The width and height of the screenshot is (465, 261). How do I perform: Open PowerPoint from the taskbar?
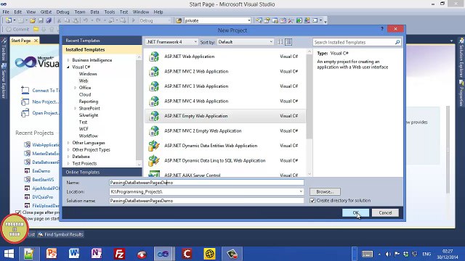tap(52, 254)
